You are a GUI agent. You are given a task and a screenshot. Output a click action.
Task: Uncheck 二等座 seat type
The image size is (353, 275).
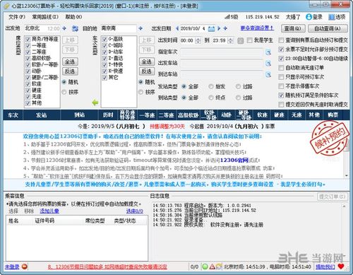point(28,52)
